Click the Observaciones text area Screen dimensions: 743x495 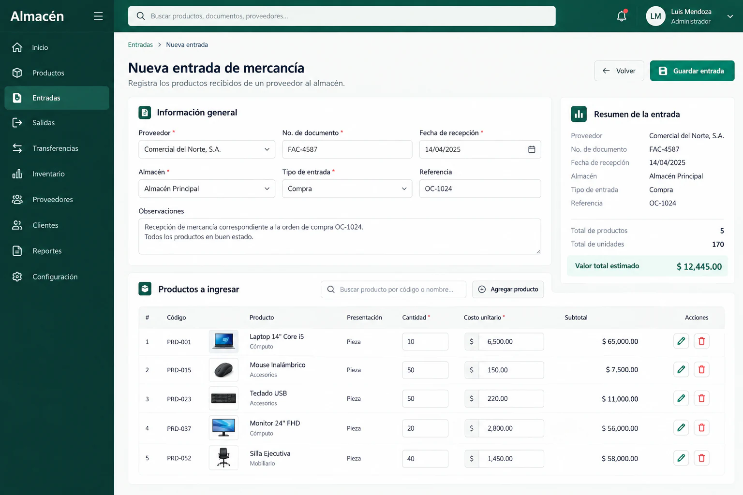click(340, 236)
